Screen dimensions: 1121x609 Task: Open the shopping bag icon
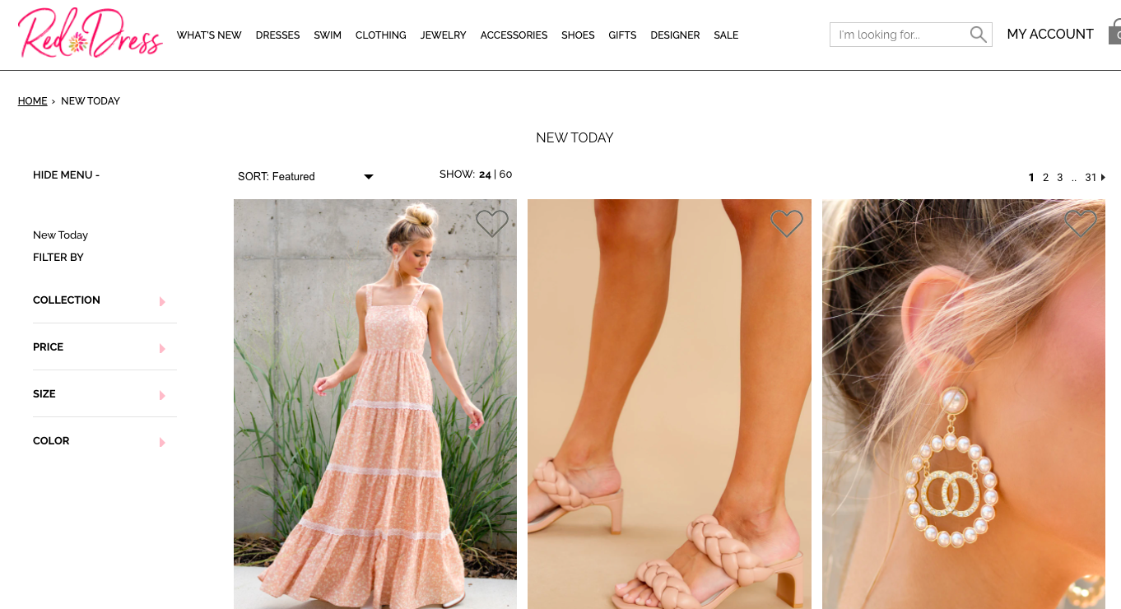(1114, 34)
